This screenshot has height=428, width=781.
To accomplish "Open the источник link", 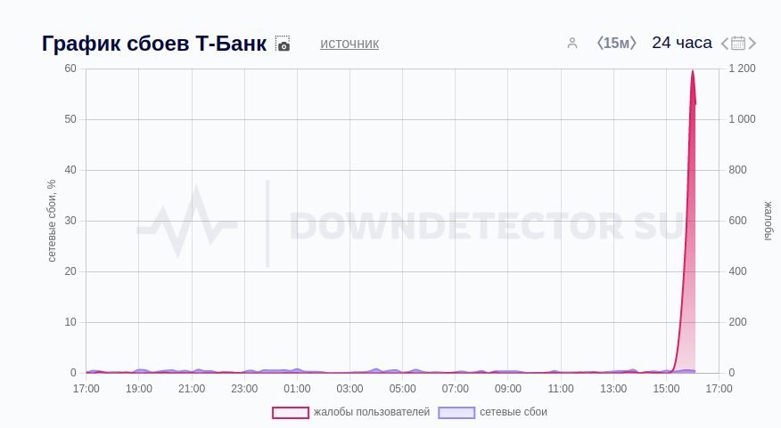I will click(x=349, y=43).
